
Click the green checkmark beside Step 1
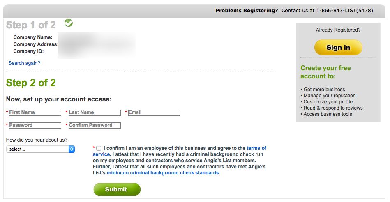(69, 23)
